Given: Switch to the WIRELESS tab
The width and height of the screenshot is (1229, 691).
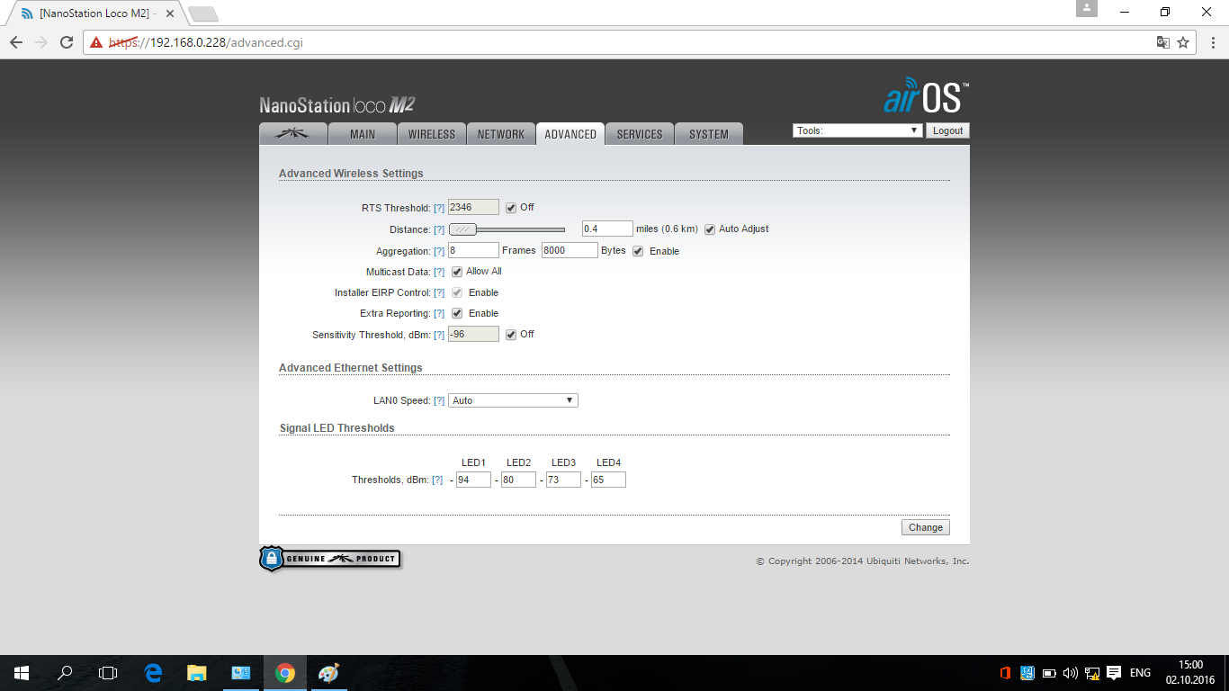Looking at the screenshot, I should pyautogui.click(x=432, y=134).
